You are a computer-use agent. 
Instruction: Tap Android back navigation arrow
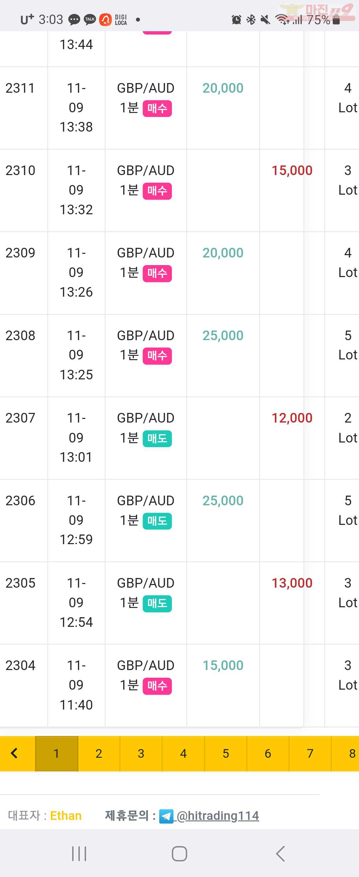[280, 853]
